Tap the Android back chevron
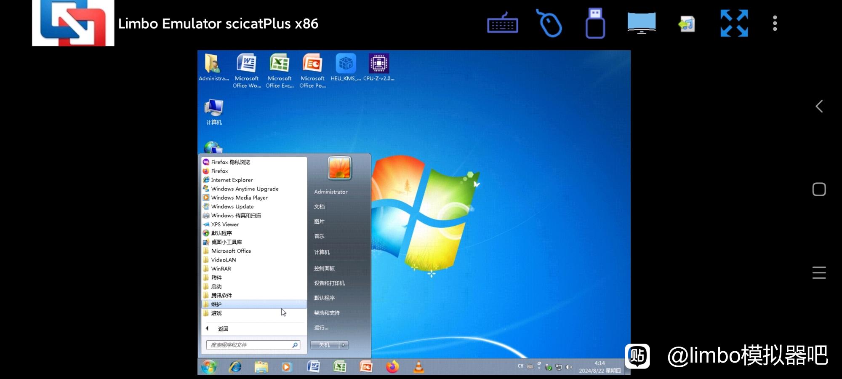 pyautogui.click(x=819, y=106)
